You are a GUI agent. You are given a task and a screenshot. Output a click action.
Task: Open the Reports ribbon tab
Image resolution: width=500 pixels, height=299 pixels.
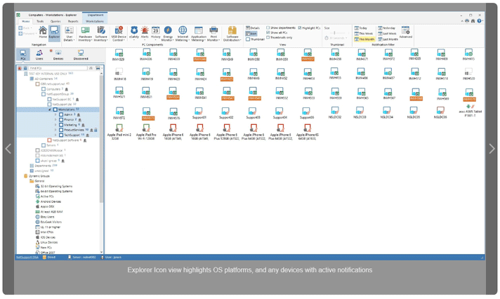[x=73, y=22]
